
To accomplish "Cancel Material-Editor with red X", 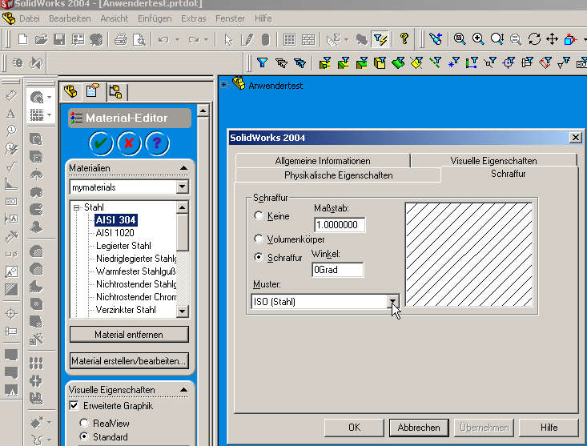I will [129, 143].
